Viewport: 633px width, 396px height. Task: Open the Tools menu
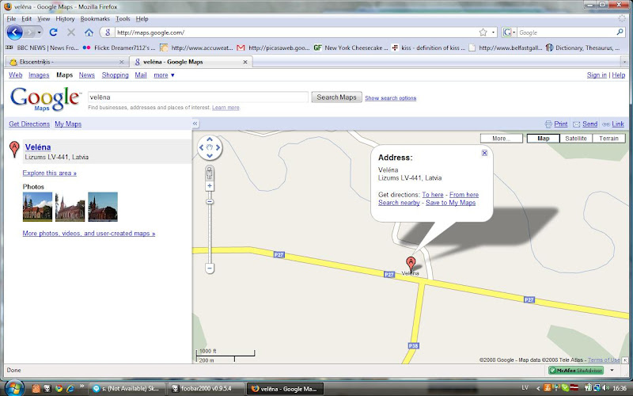tap(123, 18)
